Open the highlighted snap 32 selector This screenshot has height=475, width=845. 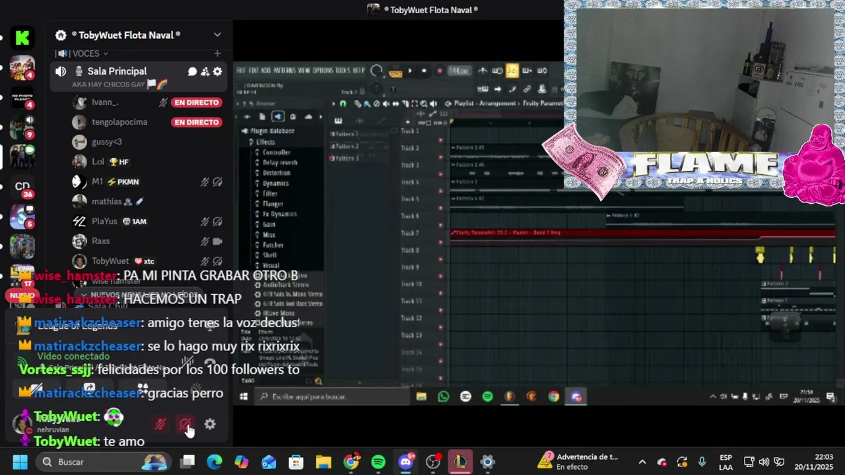tap(512, 71)
